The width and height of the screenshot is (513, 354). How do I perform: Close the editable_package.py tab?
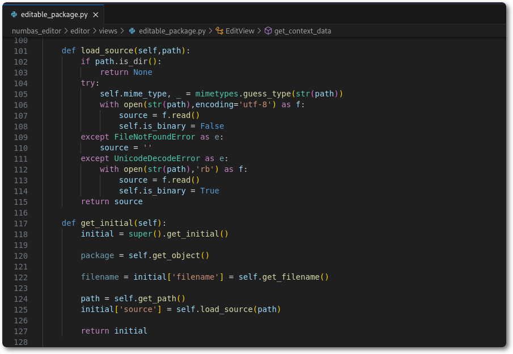pyautogui.click(x=96, y=14)
